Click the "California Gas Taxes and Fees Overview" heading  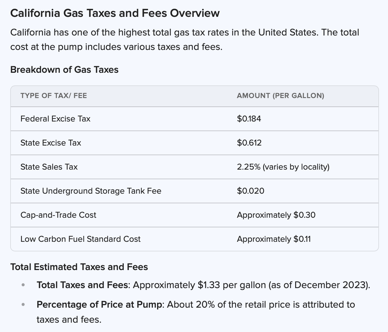click(115, 13)
